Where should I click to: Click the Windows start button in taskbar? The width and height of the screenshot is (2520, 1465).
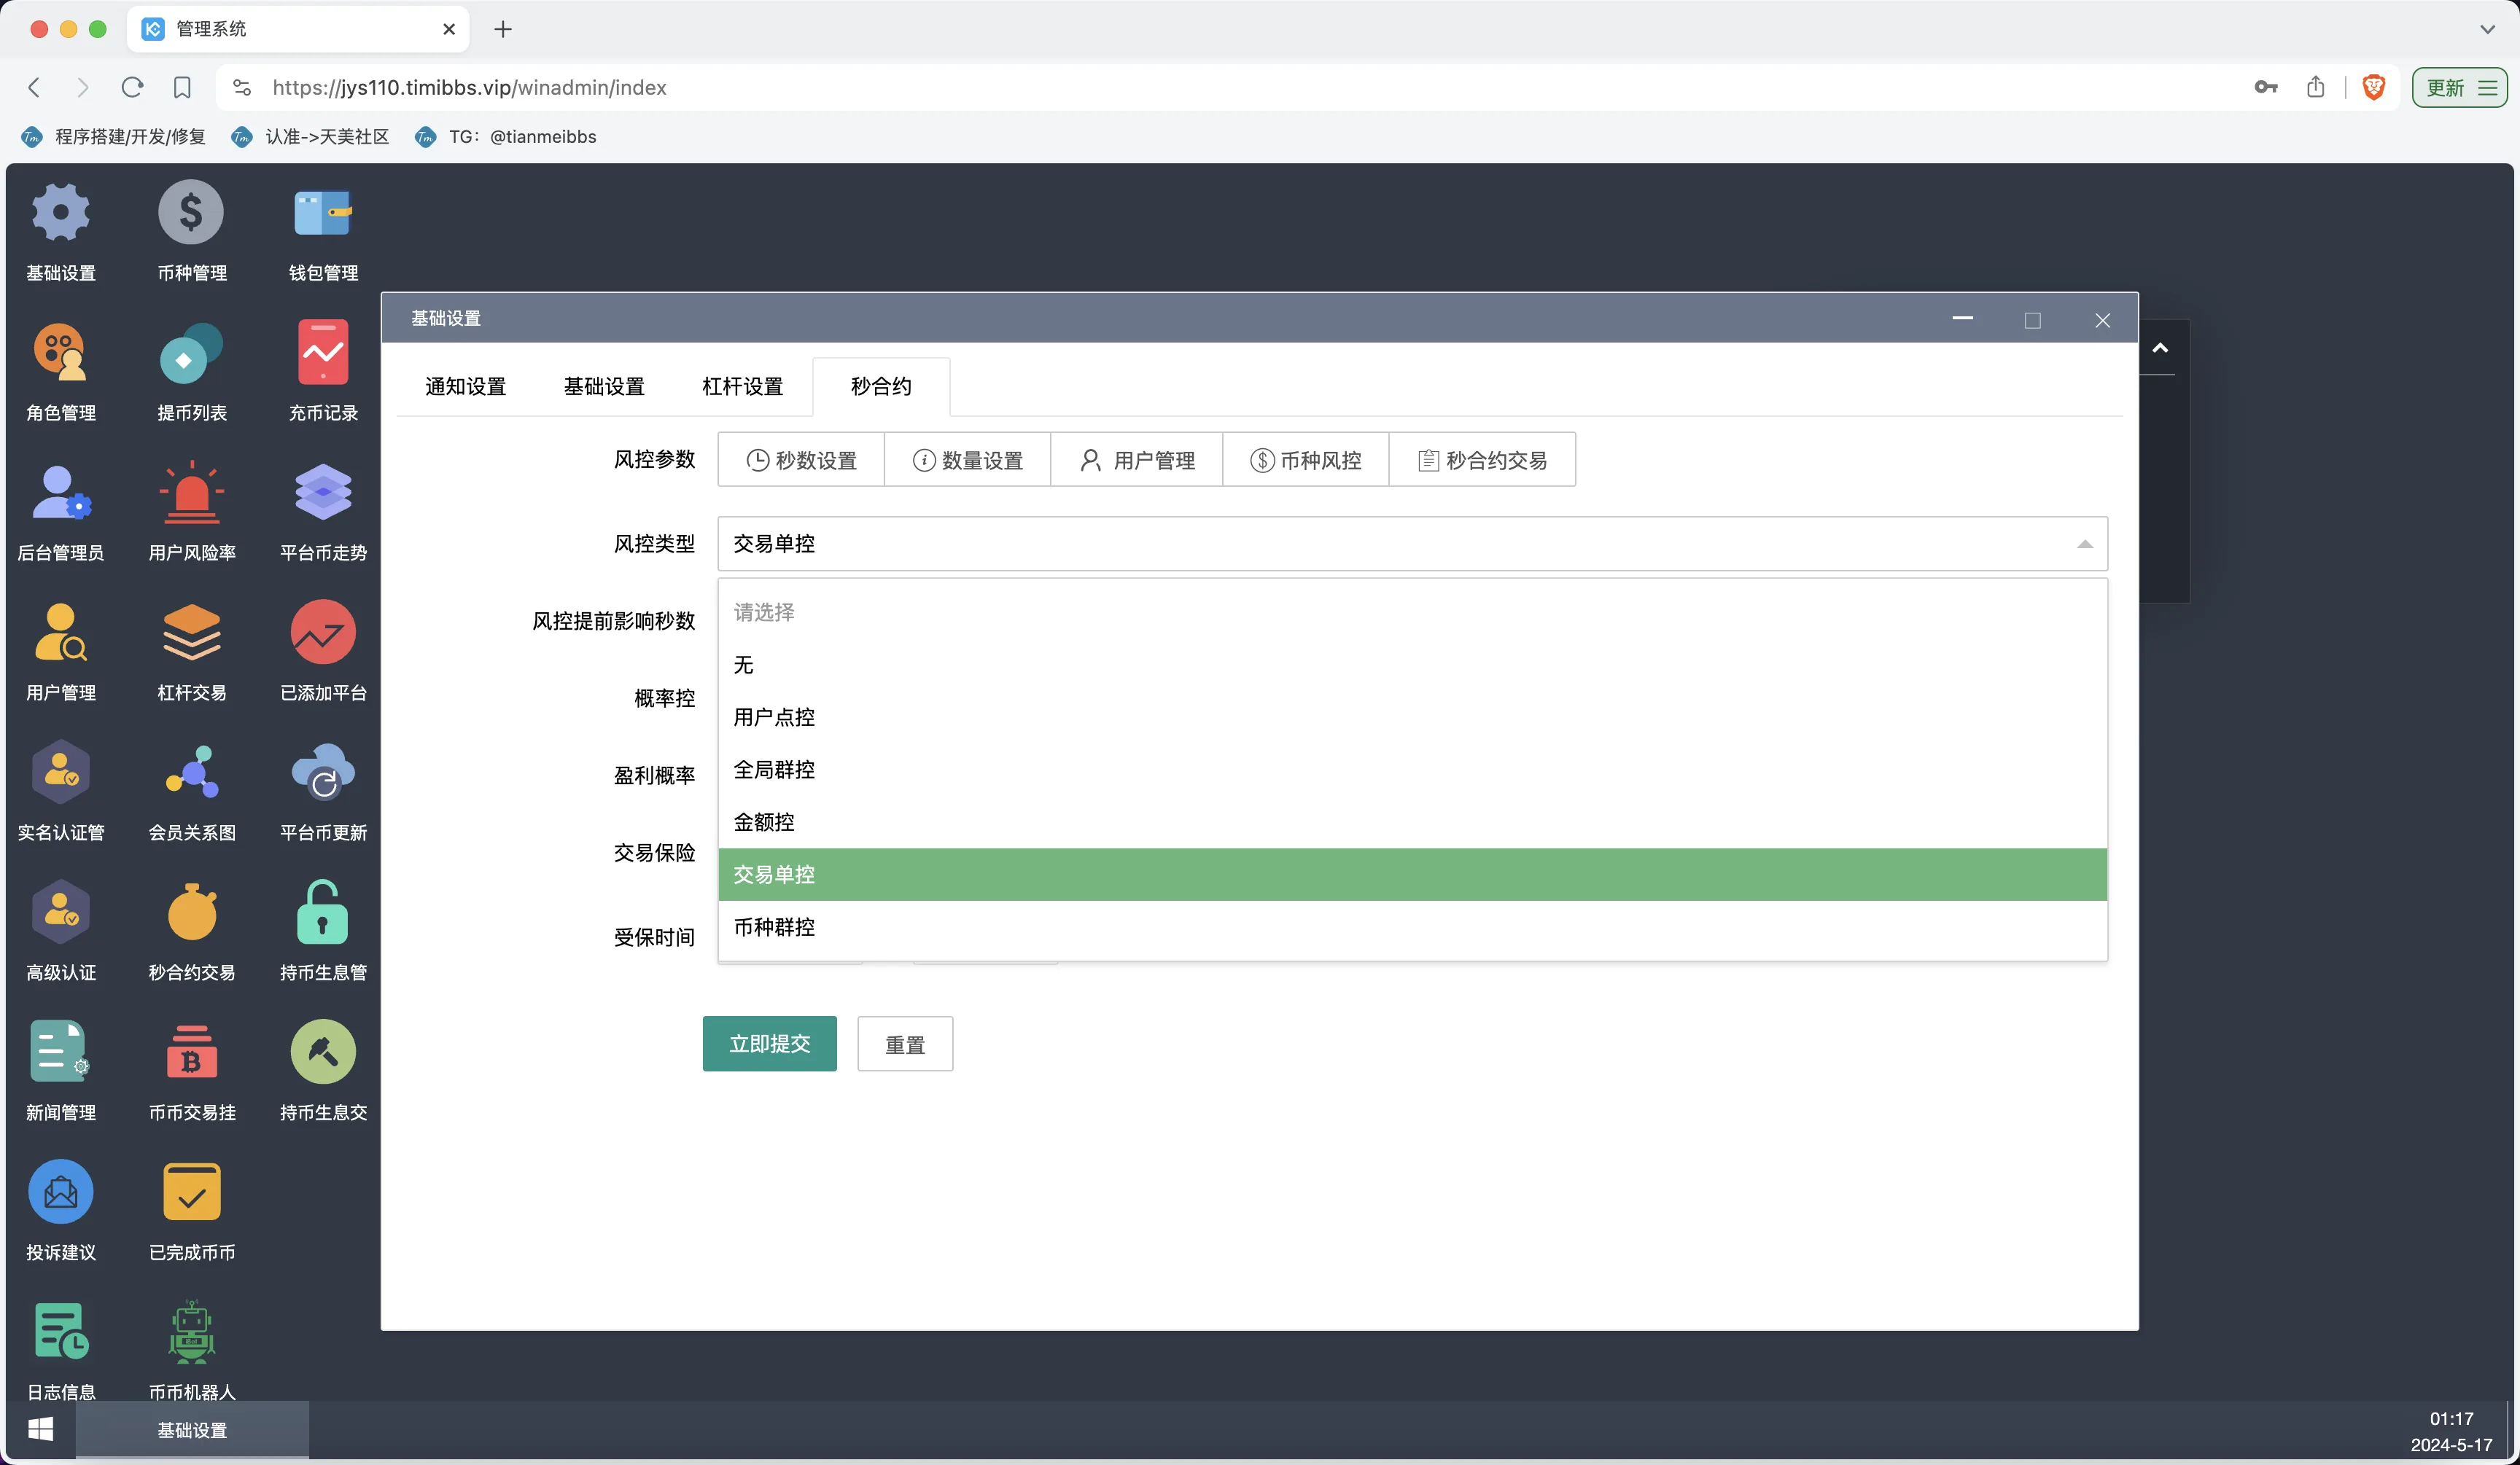click(x=40, y=1430)
